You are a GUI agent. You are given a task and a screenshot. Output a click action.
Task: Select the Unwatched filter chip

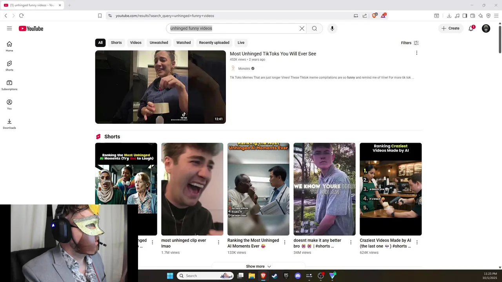pos(159,43)
